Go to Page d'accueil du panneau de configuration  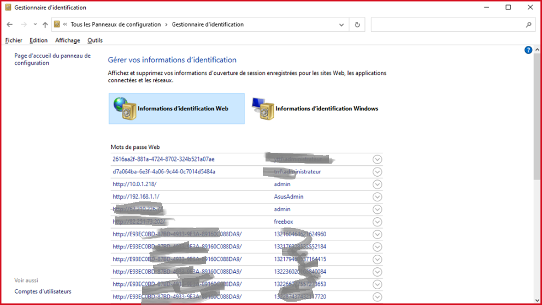pyautogui.click(x=52, y=59)
